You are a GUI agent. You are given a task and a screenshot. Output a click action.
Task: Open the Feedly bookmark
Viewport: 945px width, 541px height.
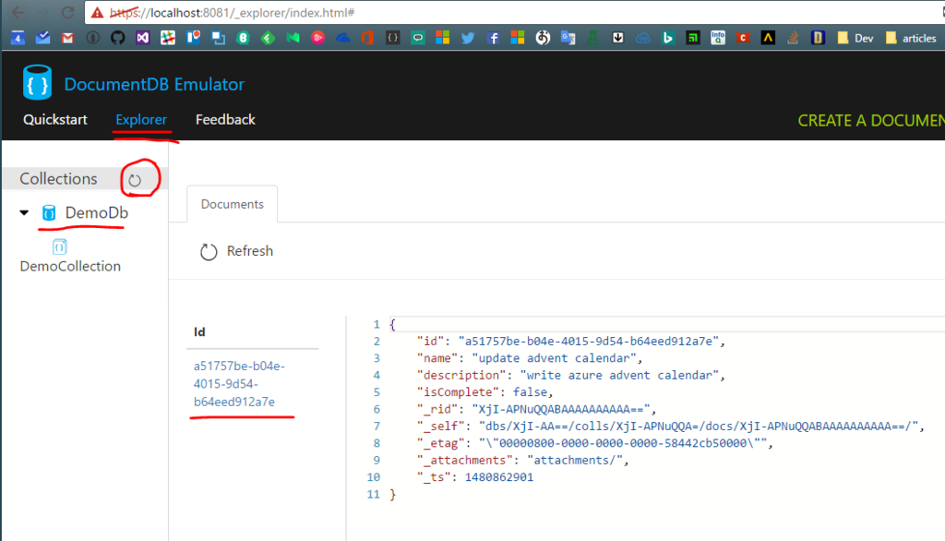pyautogui.click(x=269, y=38)
